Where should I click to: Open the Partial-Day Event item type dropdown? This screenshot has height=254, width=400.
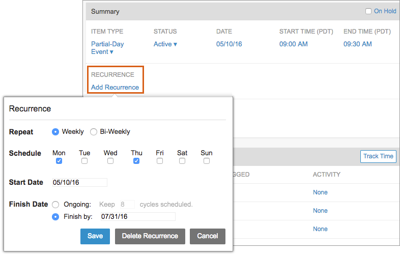[x=107, y=48]
